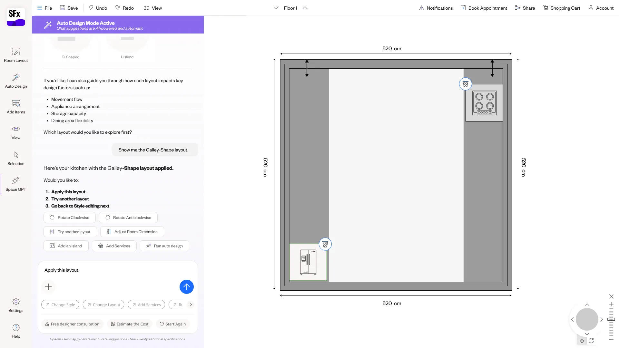Toggle the 2D View mode
Screen dimensions: 619x348
click(153, 8)
